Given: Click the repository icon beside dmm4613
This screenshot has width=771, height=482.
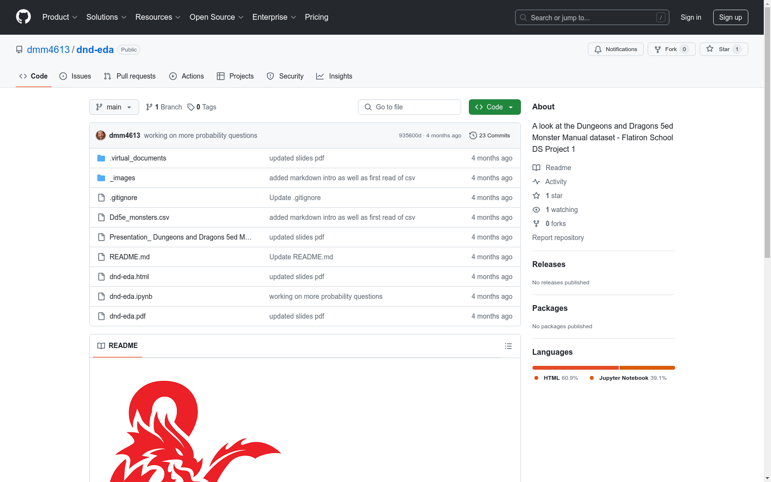Looking at the screenshot, I should (19, 50).
